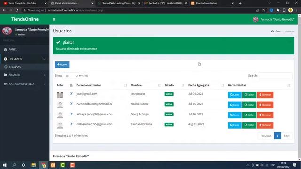Screen dimensions: 301x169
Task: Open the edit photo icon for jose@gmail.com
Action: coord(71,94)
